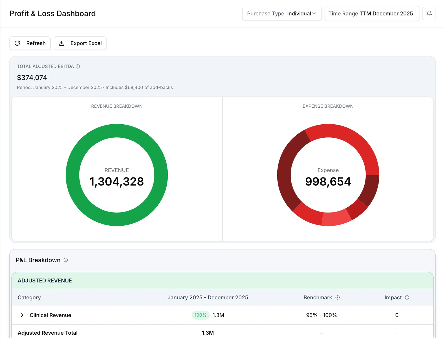This screenshot has width=445, height=338.
Task: Open the notifications bell icon
Action: [429, 13]
